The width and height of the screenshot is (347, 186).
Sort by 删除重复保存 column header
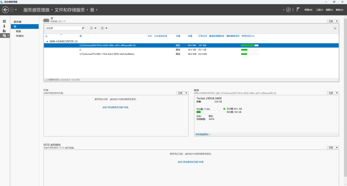tap(233, 36)
